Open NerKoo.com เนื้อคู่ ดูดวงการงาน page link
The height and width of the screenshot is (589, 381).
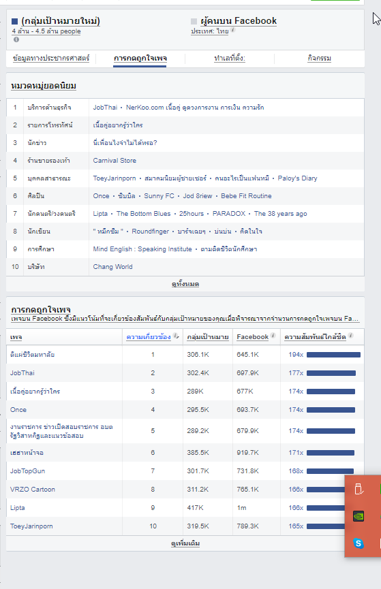tap(195, 108)
